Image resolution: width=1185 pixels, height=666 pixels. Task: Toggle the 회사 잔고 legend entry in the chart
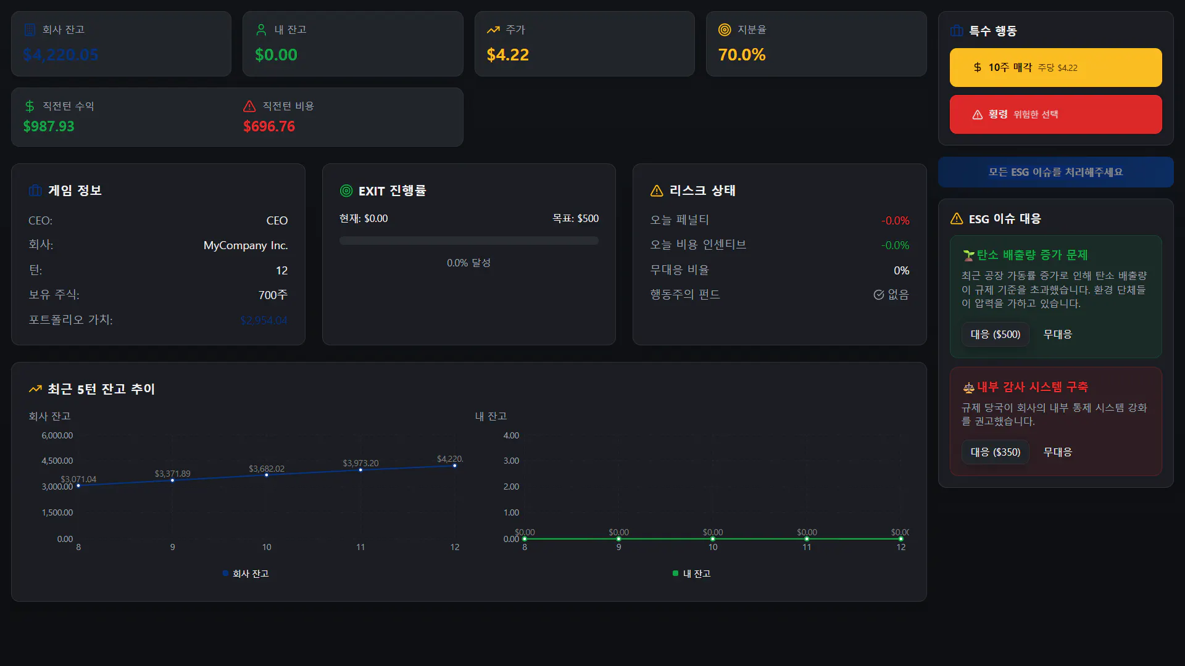click(x=246, y=573)
